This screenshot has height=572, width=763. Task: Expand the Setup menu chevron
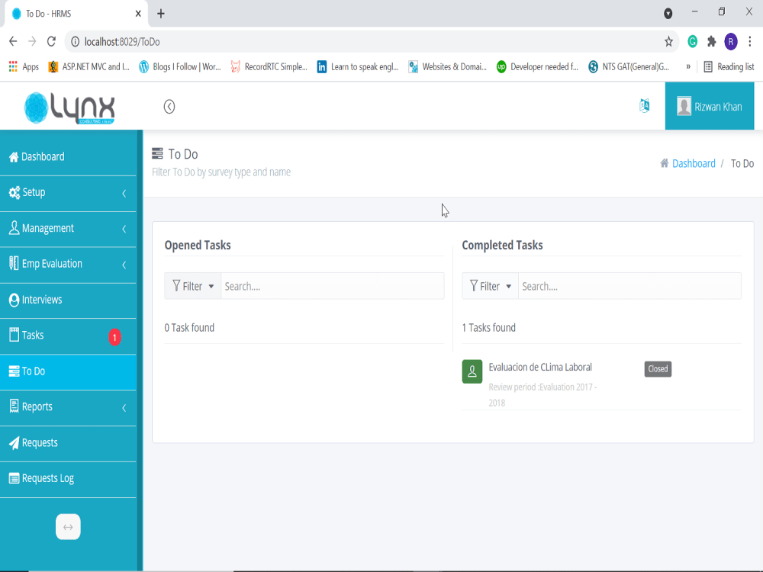point(124,193)
